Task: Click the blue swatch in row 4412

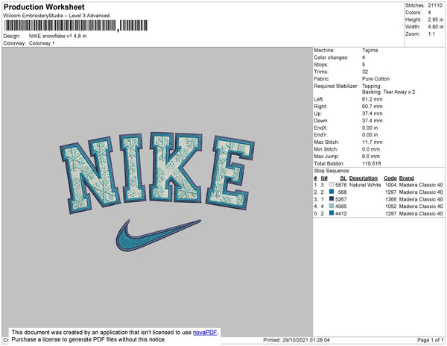Action: [332, 213]
